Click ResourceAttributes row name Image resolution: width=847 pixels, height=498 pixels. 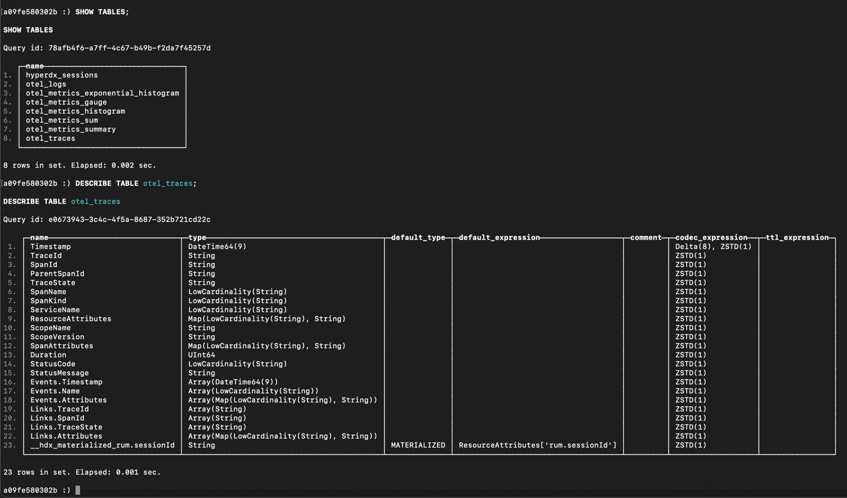[71, 319]
